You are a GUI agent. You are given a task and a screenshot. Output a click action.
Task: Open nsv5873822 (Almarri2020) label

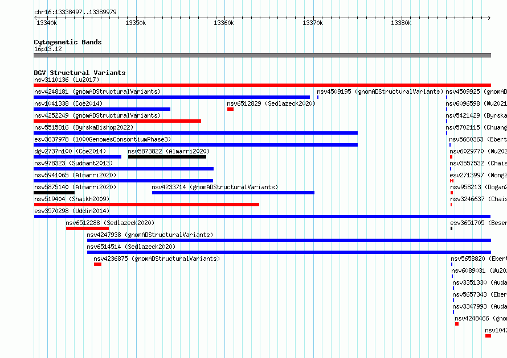tap(169, 151)
